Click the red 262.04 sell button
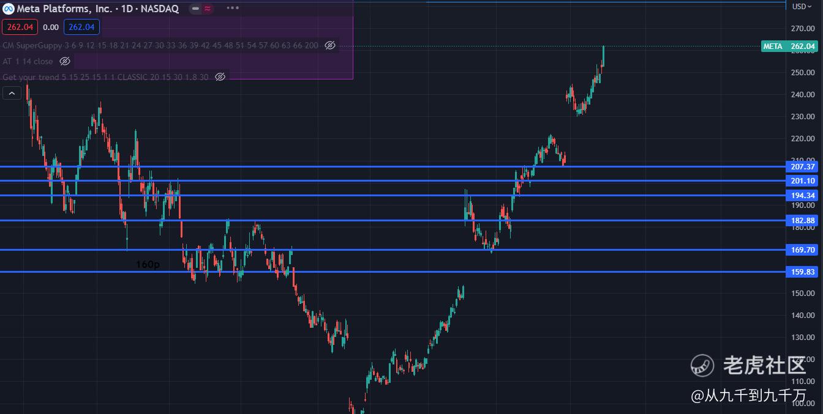 pos(20,27)
